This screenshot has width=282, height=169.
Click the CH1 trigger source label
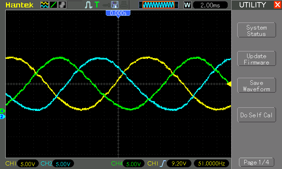click(153, 163)
